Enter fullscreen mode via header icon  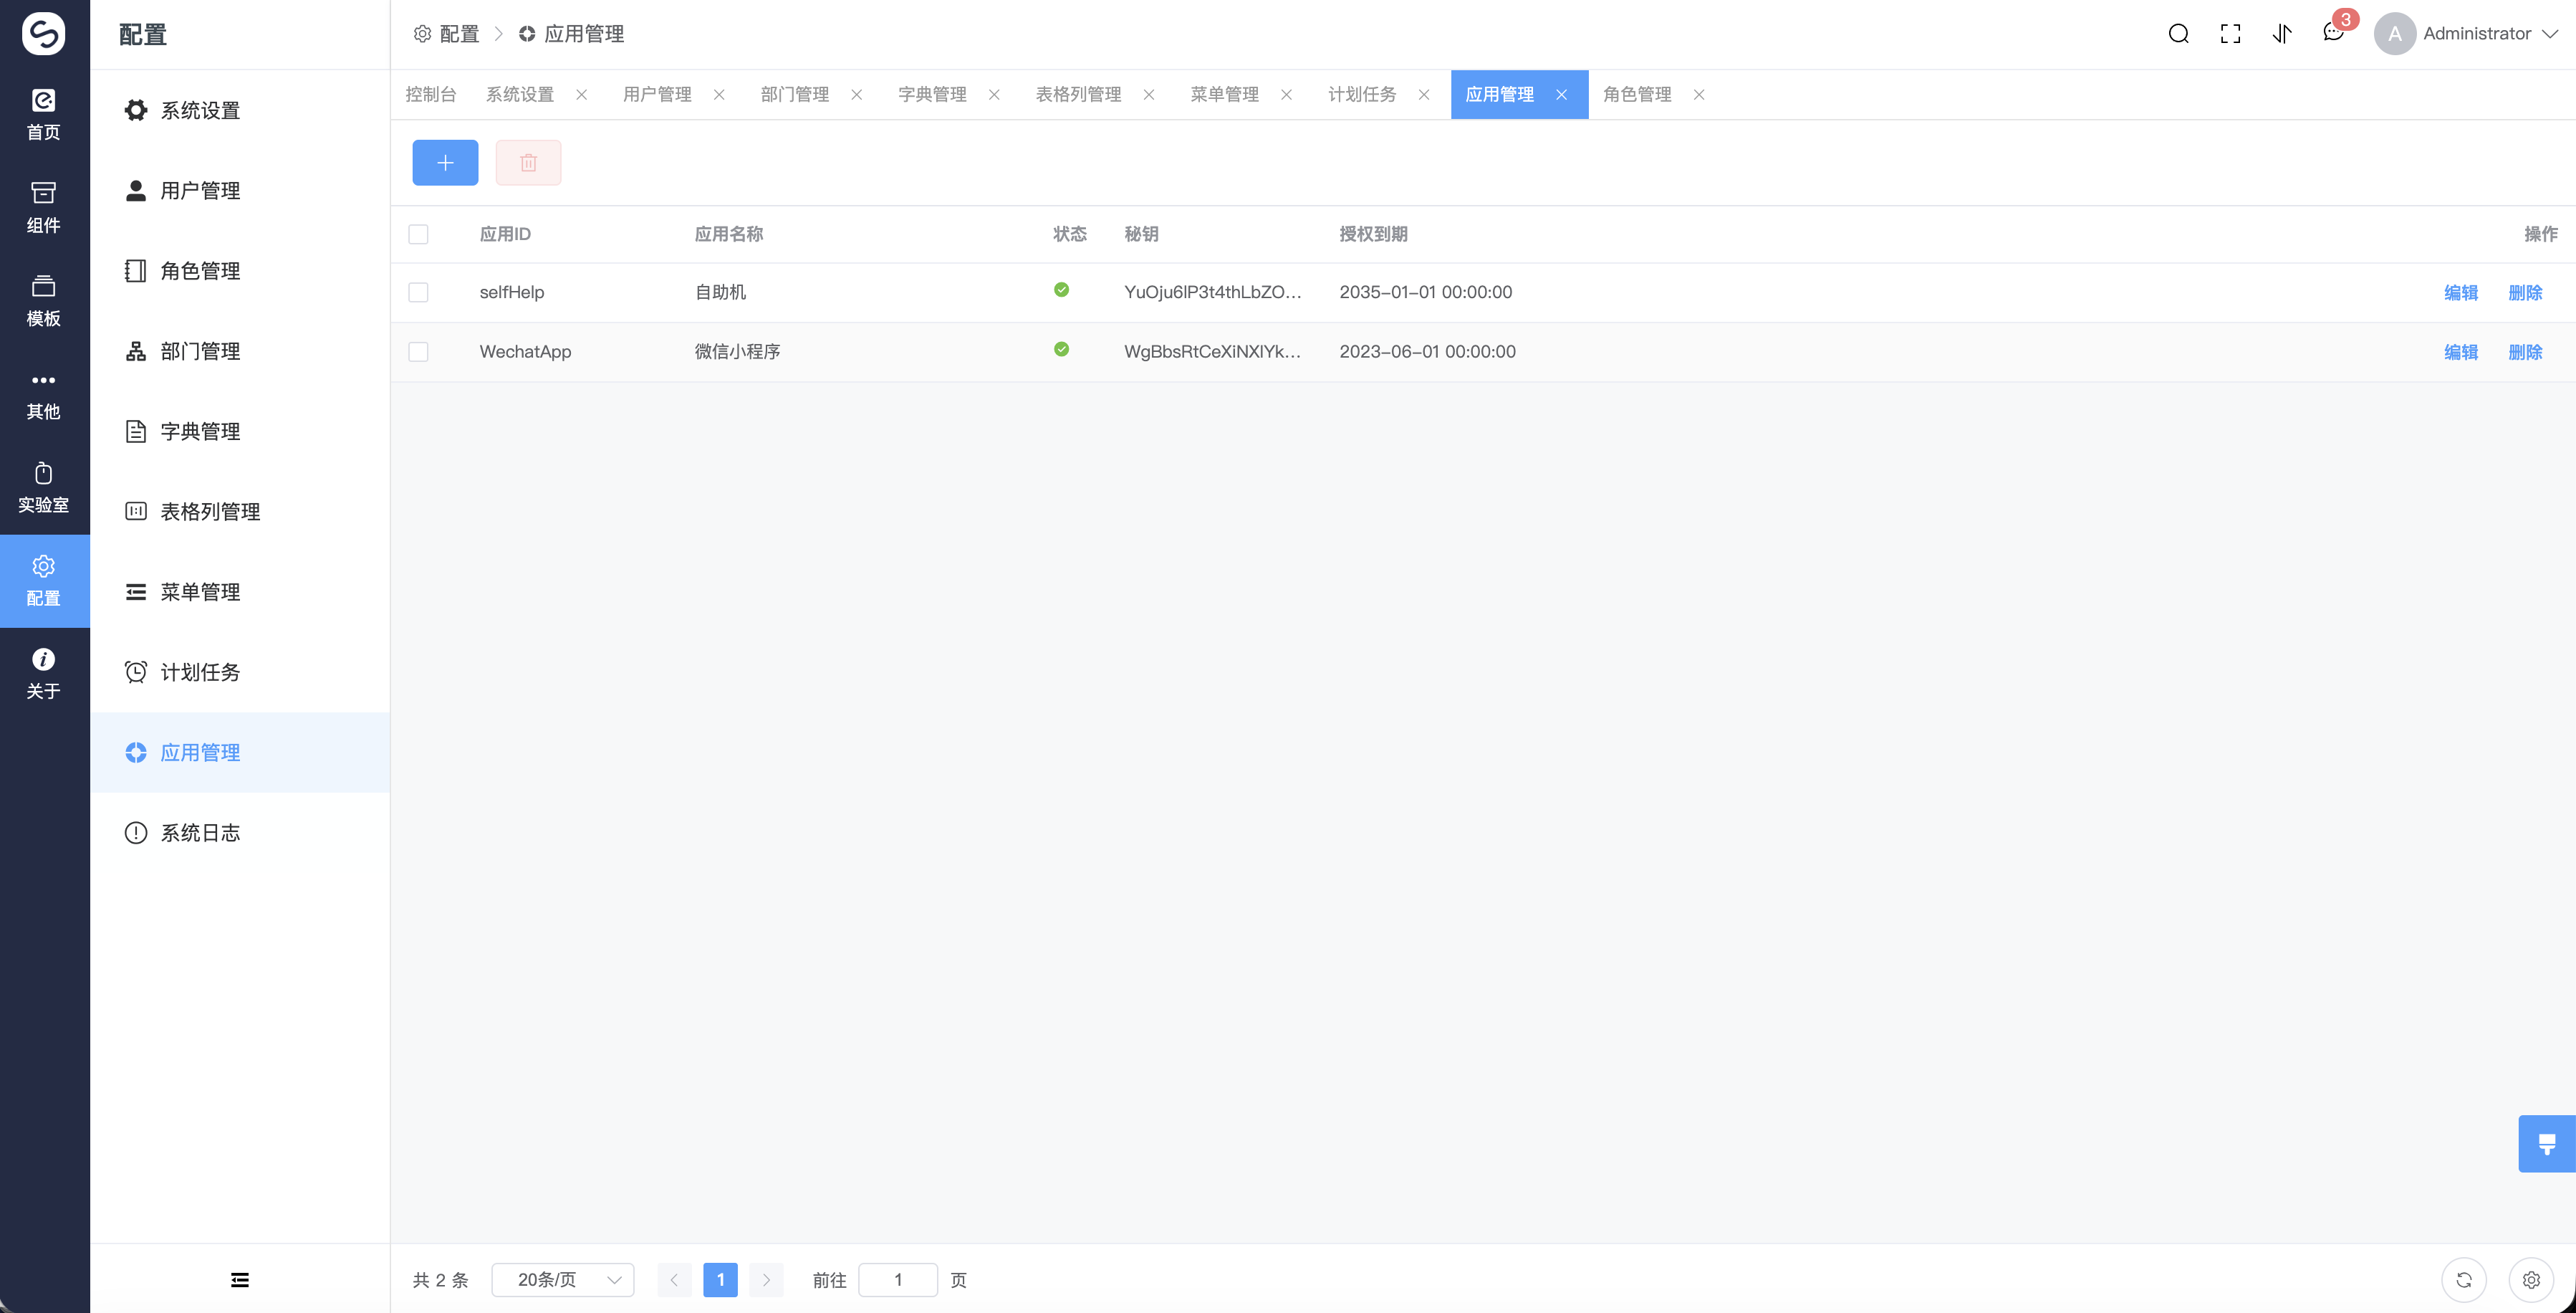coord(2230,34)
